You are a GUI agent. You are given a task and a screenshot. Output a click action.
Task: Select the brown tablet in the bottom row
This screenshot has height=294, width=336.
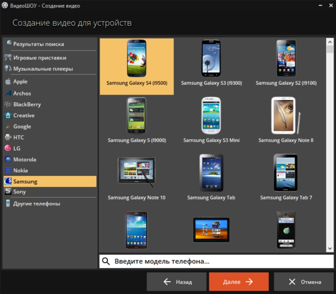click(137, 230)
